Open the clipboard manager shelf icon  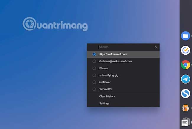pyautogui.click(x=186, y=122)
